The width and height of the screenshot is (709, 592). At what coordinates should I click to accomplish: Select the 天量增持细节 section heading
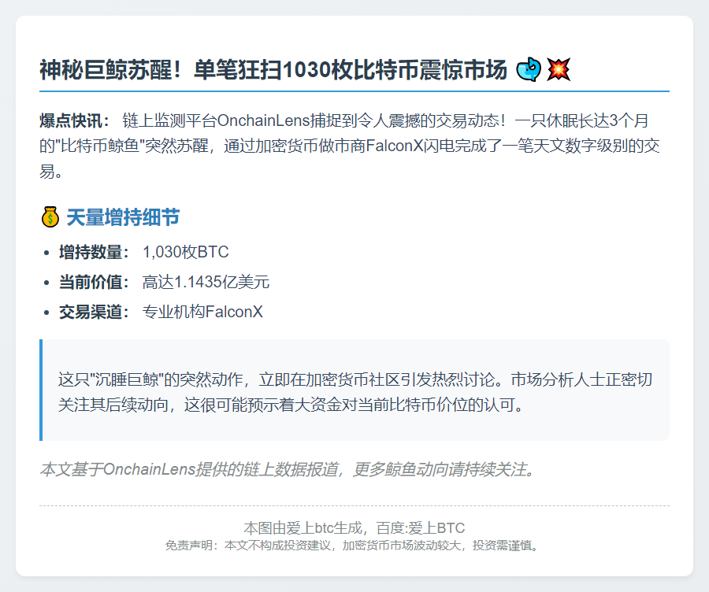[x=122, y=217]
